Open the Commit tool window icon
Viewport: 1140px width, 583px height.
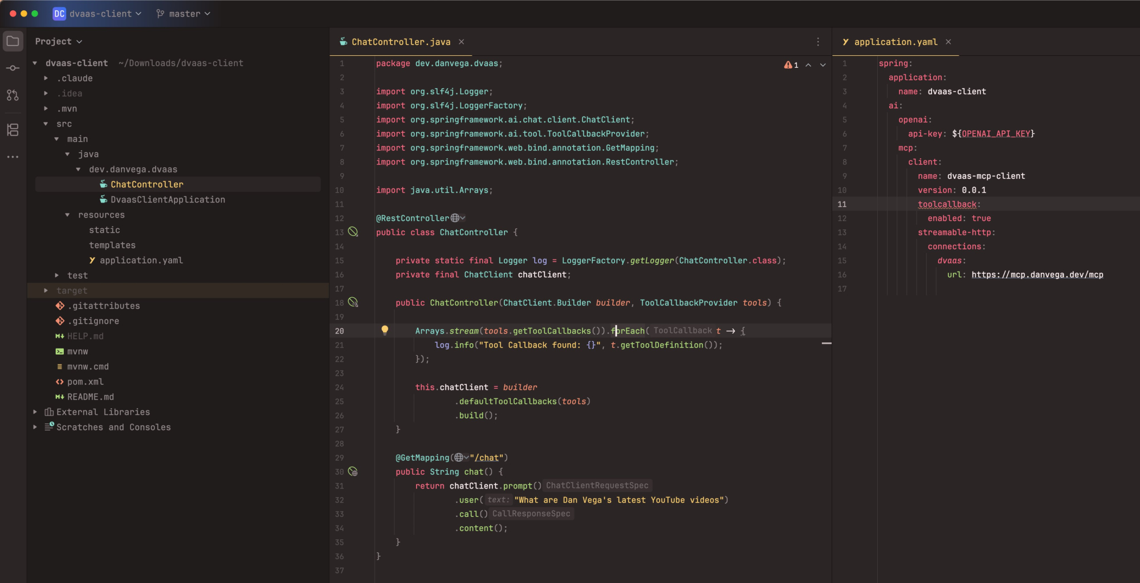click(x=13, y=68)
